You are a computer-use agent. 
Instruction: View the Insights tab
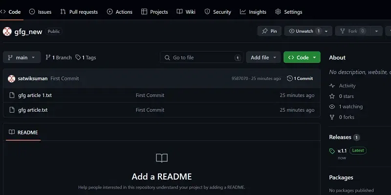253,12
